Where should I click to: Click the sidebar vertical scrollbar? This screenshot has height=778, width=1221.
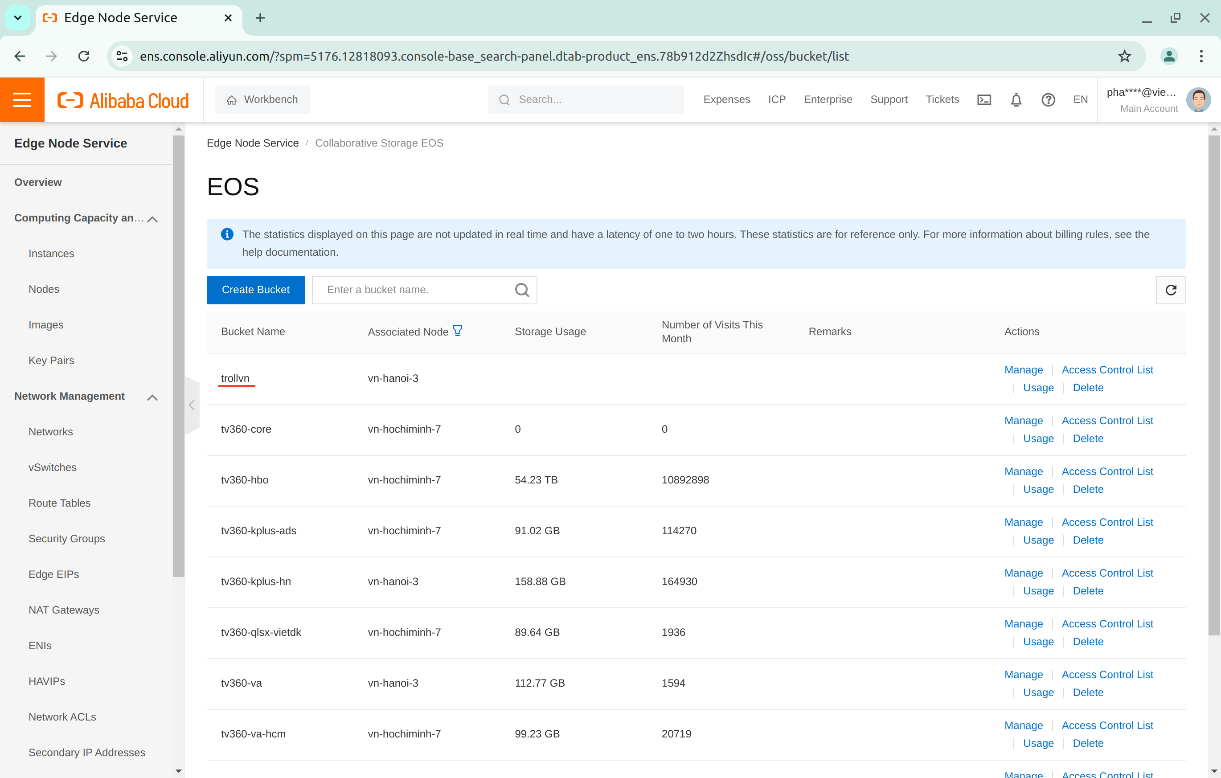tap(179, 355)
